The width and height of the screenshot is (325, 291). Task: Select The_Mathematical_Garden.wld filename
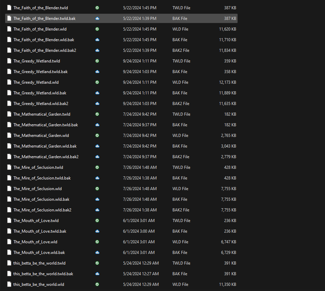[x=41, y=136]
